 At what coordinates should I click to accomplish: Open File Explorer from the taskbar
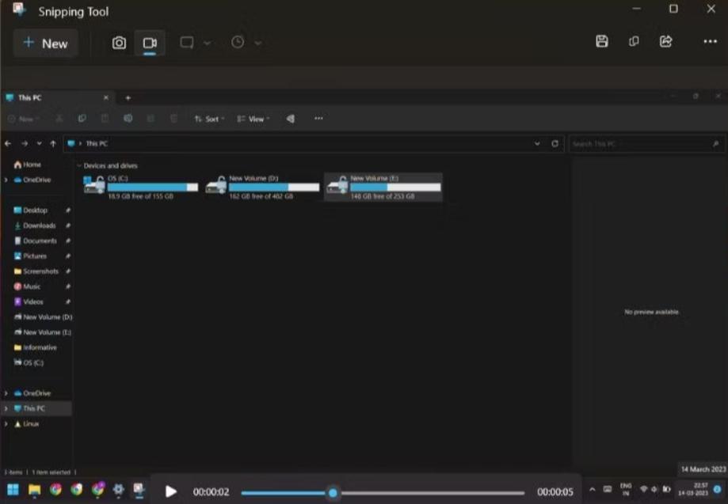(34, 490)
